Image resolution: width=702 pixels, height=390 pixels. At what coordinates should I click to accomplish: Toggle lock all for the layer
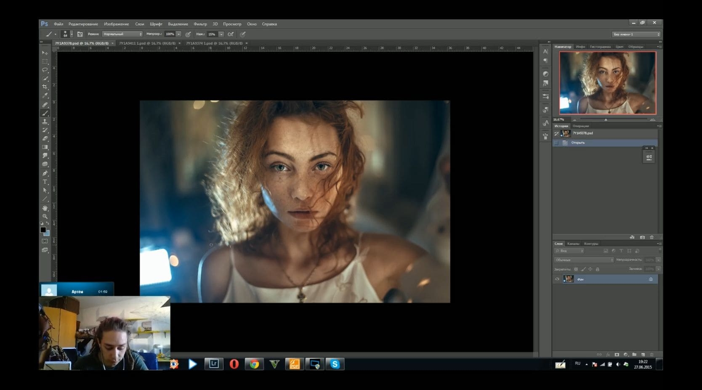(597, 269)
